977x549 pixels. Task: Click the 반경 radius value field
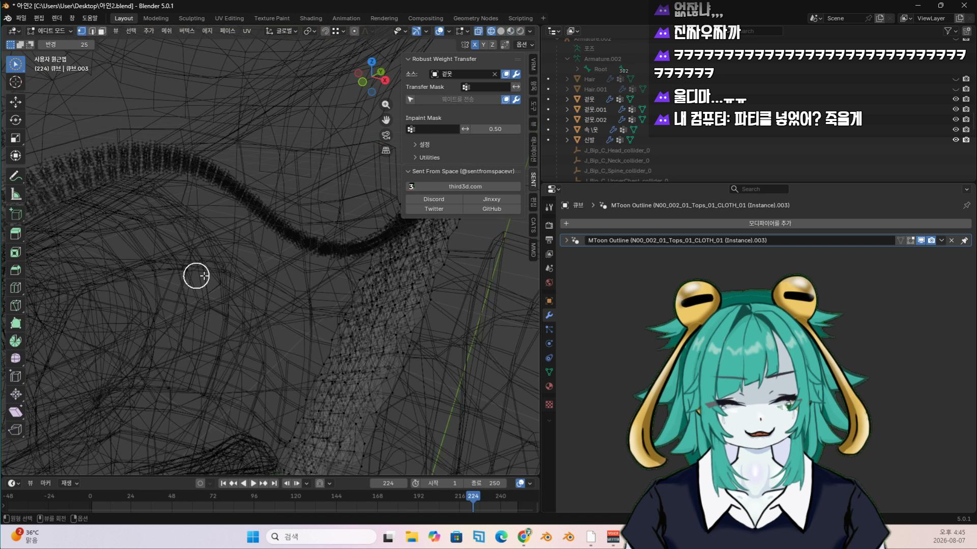66,45
